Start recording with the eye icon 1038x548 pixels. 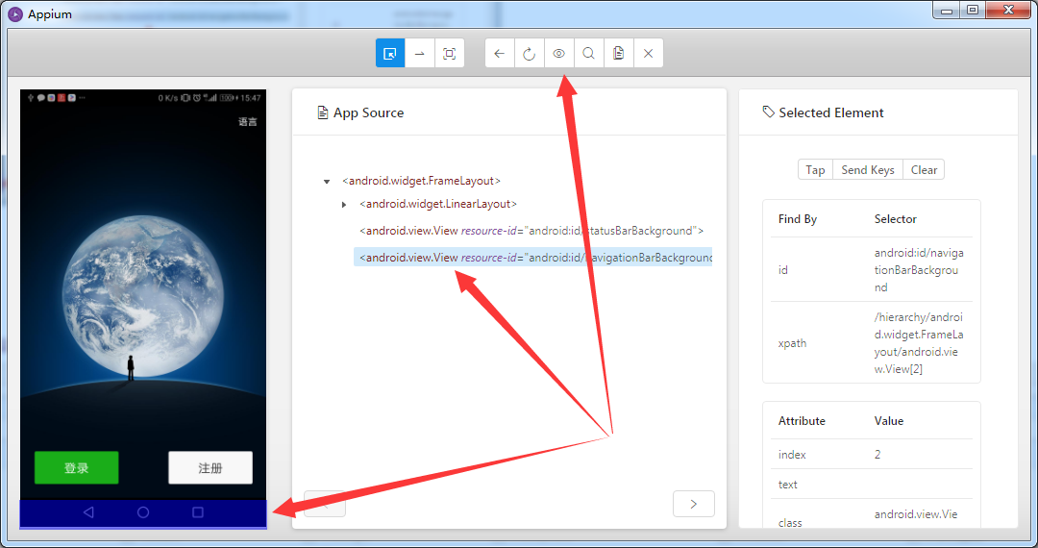coord(558,54)
